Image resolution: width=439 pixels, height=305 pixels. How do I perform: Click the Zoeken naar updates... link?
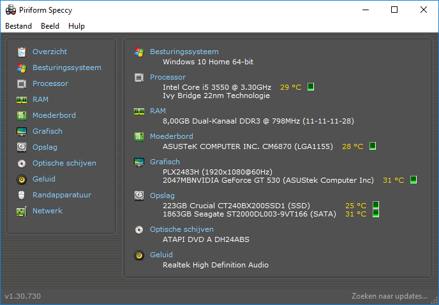click(389, 296)
